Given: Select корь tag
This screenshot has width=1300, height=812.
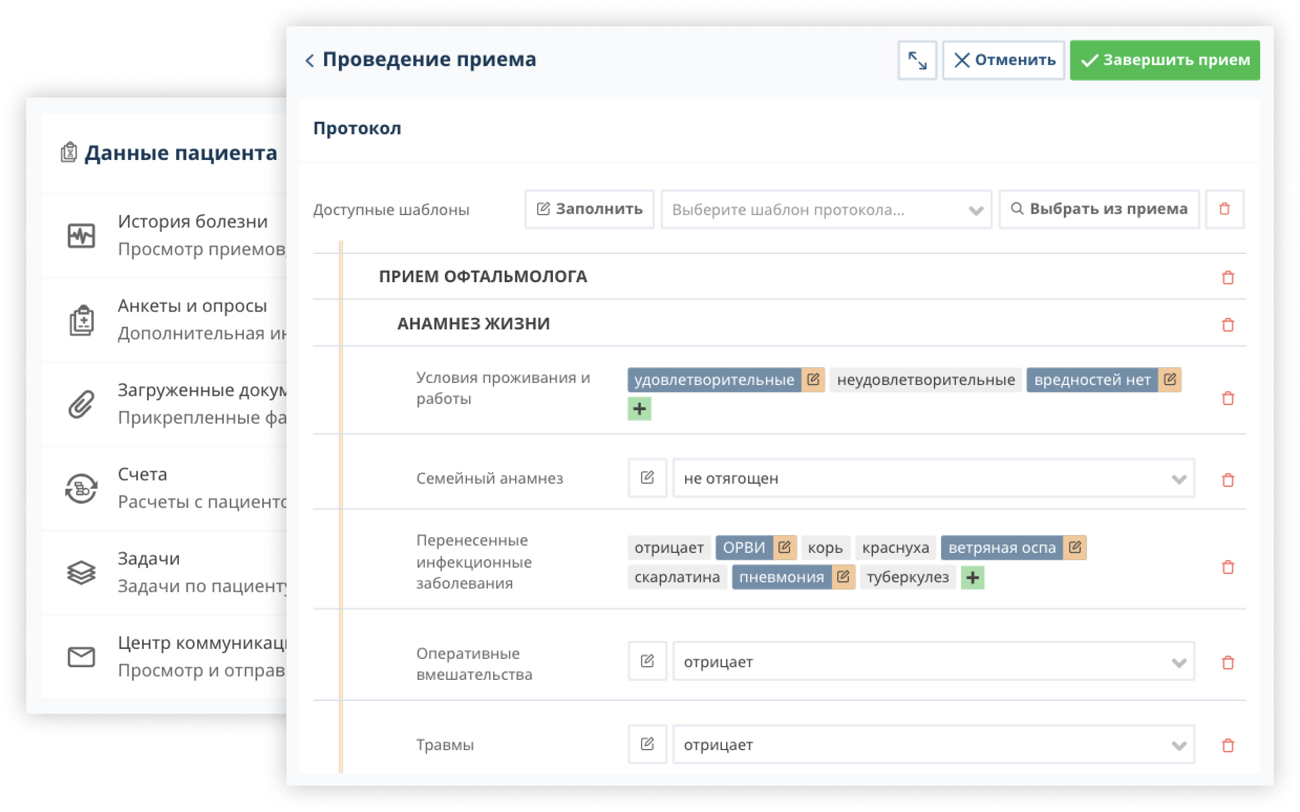Looking at the screenshot, I should [825, 548].
